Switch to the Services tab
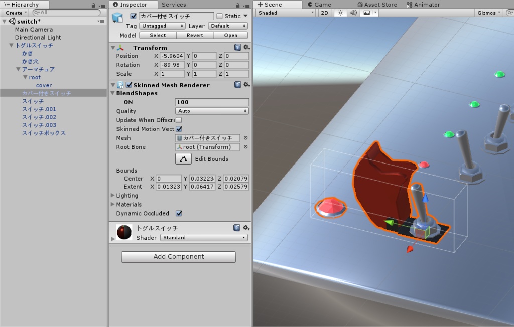Screen dimensions: 514x327 (174, 5)
